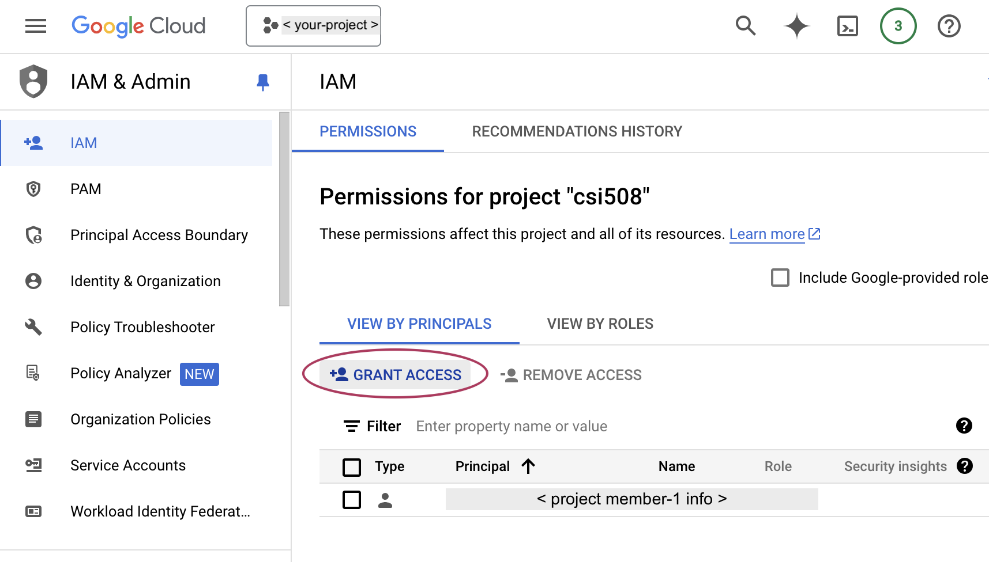Screen dimensions: 989x562
Task: Click the IAM add-person sidebar icon
Action: [33, 143]
